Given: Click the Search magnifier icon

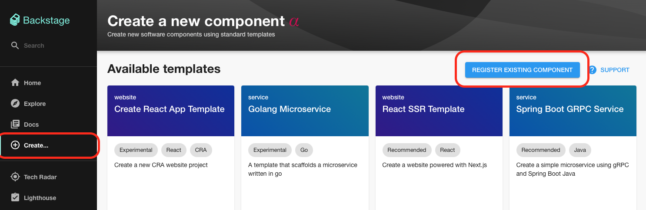Looking at the screenshot, I should pos(15,46).
